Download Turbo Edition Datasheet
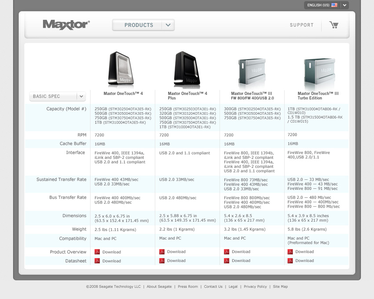 click(x=304, y=261)
